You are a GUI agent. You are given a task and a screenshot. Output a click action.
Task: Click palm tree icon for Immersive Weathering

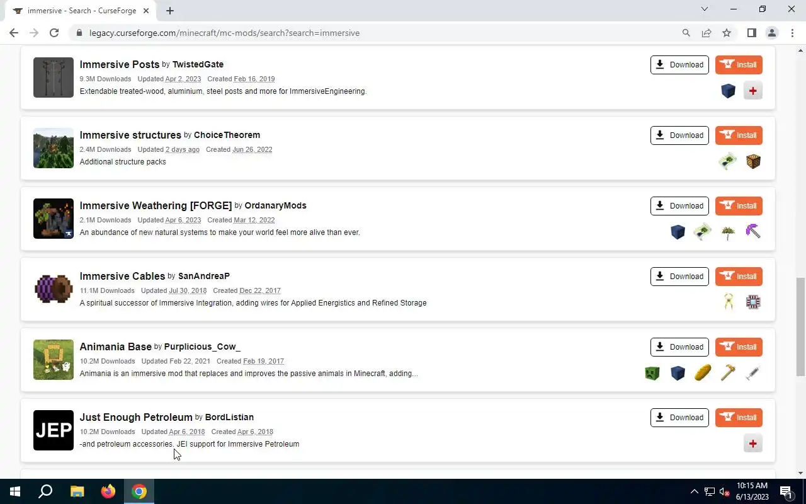point(728,232)
